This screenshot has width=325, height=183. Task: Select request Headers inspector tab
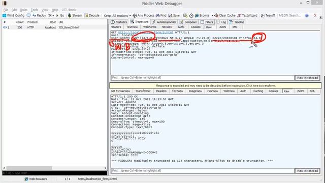click(x=116, y=27)
